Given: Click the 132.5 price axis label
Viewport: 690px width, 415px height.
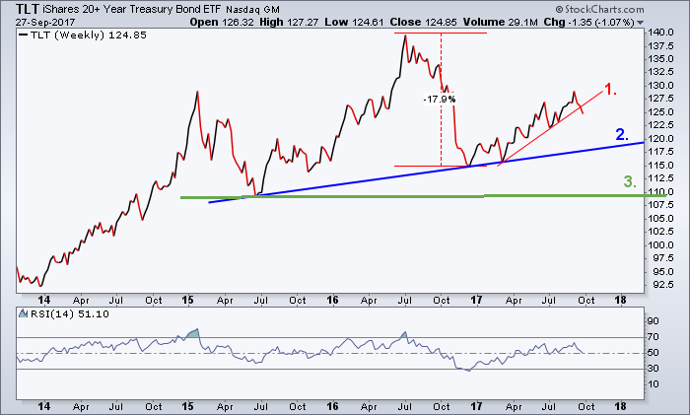Looking at the screenshot, I should pos(660,72).
